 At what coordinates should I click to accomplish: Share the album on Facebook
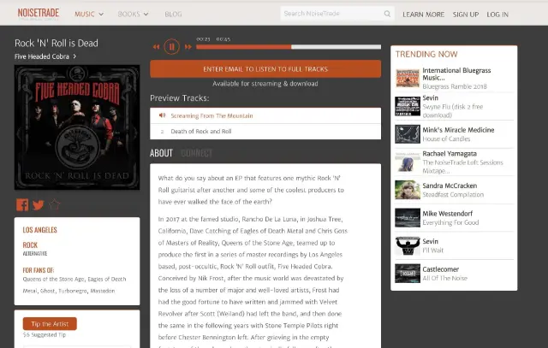click(x=22, y=205)
